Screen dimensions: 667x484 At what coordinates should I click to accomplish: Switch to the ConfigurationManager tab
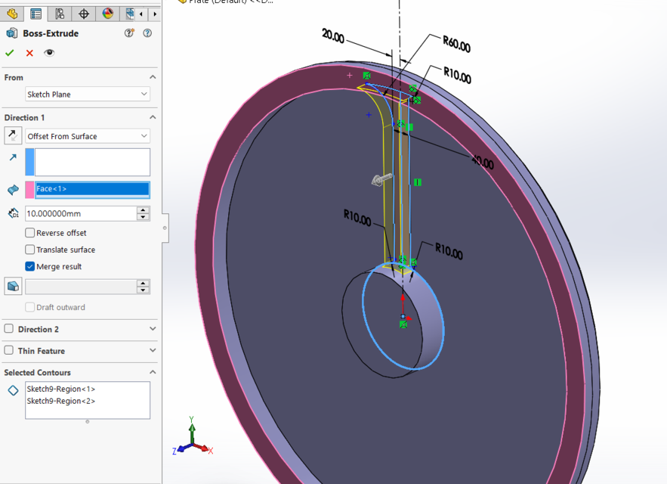click(x=60, y=14)
